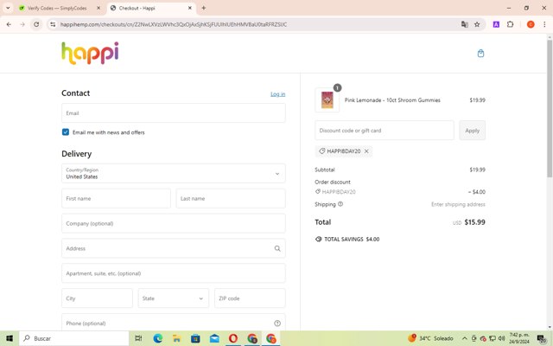
Task: Go forward using the browser forward arrow
Action: coord(22,24)
